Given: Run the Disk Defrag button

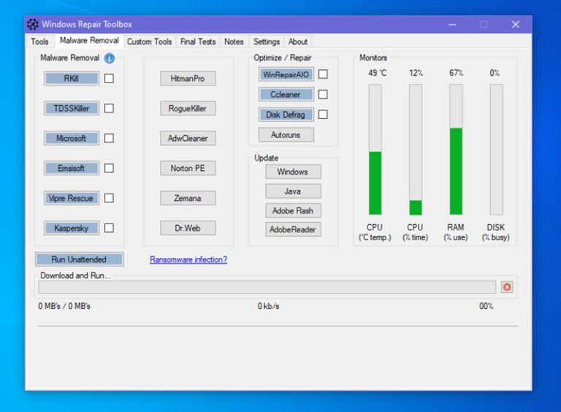Looking at the screenshot, I should (286, 115).
